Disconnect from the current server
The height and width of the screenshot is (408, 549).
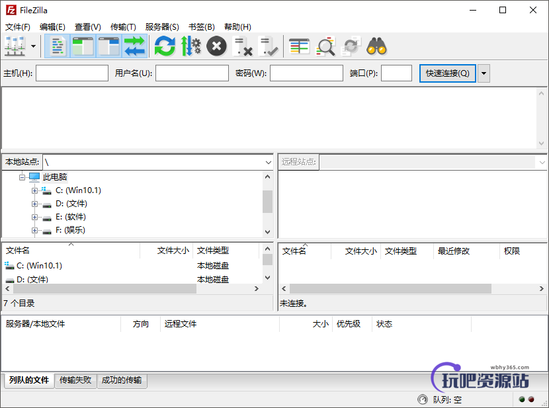click(243, 46)
